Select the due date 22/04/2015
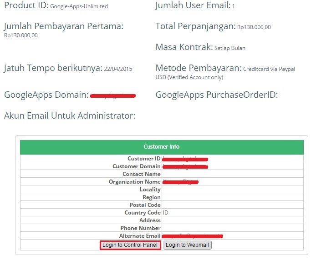 point(118,69)
